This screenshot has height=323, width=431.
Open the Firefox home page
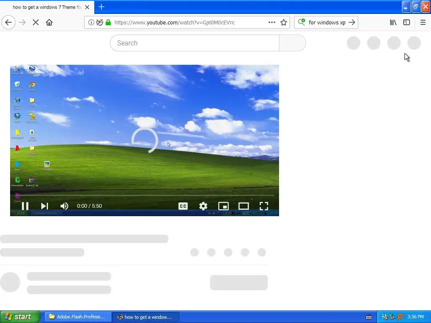[49, 23]
